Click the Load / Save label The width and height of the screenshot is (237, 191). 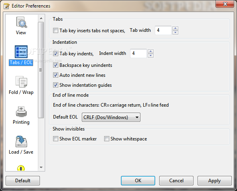click(x=21, y=152)
